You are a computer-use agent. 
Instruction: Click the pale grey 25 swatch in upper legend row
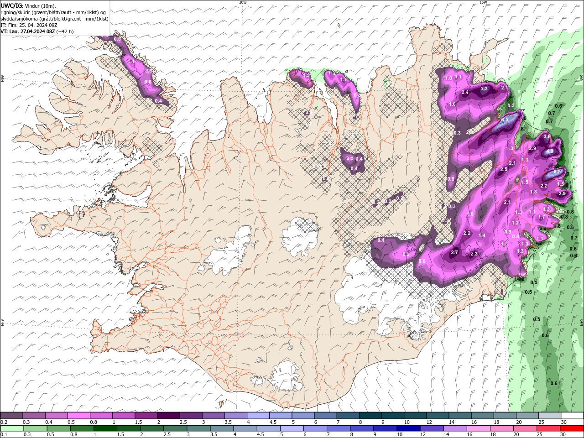coord(549,416)
